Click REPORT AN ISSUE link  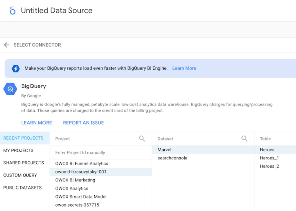(x=83, y=123)
